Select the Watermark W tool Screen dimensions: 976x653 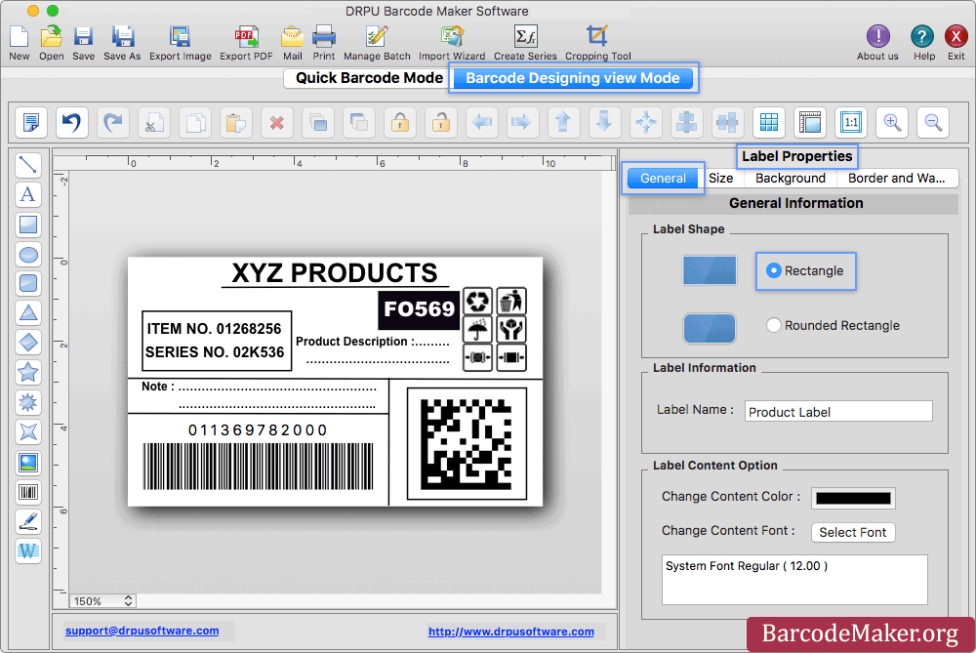click(28, 551)
